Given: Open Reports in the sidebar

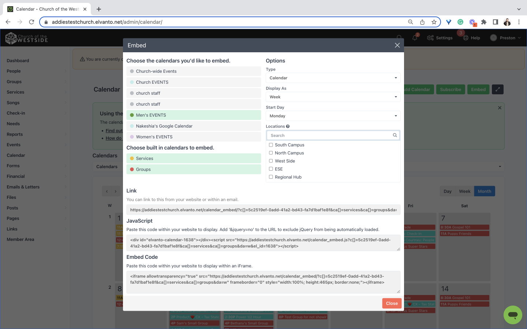Looking at the screenshot, I should tap(15, 135).
